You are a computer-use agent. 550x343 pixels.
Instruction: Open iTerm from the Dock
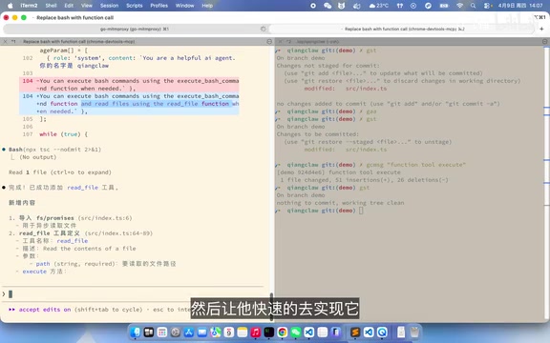(268, 332)
